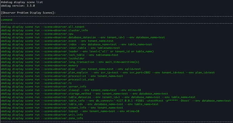Select the observer.index command line
This screenshot has width=233, height=123.
76,44
